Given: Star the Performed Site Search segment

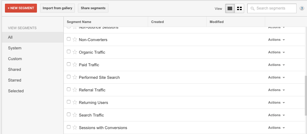Looking at the screenshot, I should 75,77.
